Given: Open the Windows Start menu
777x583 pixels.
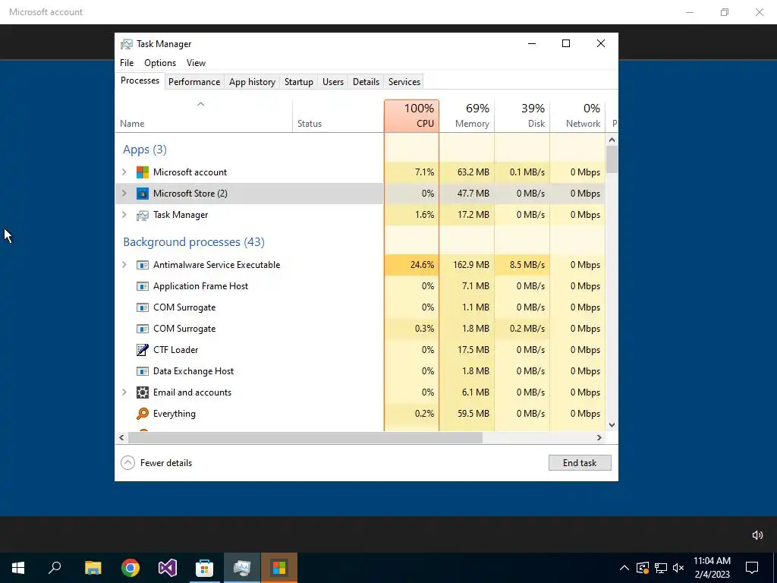Looking at the screenshot, I should (18, 568).
